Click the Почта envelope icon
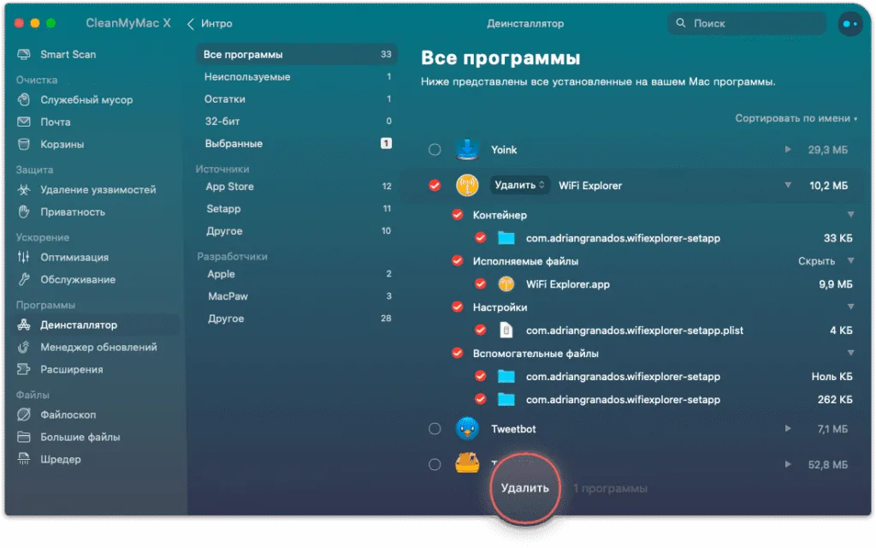The image size is (876, 548). [x=23, y=122]
